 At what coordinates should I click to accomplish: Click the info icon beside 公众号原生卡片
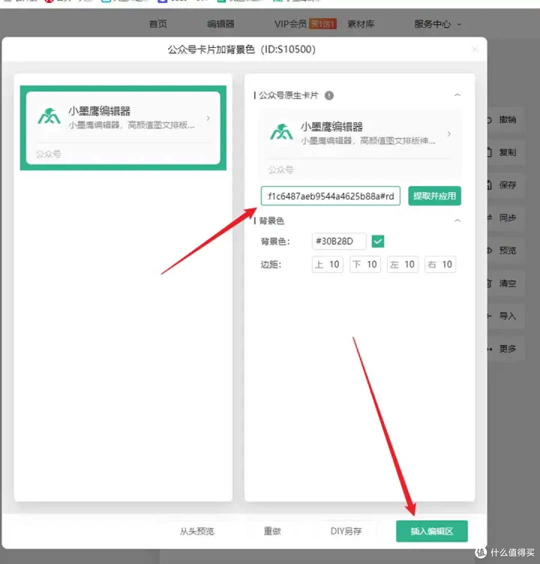point(329,95)
